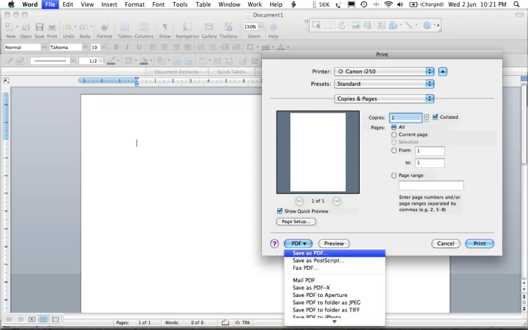Click the Undo toolbar icon
The width and height of the screenshot is (528, 330).
coord(67,27)
